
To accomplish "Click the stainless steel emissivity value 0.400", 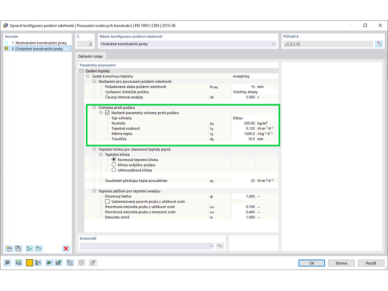I will 244,212.
